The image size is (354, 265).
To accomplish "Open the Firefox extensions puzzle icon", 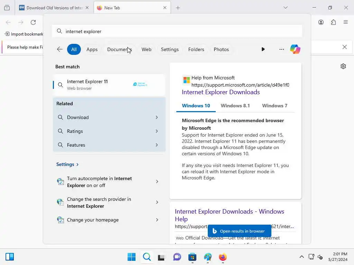I will pyautogui.click(x=333, y=22).
